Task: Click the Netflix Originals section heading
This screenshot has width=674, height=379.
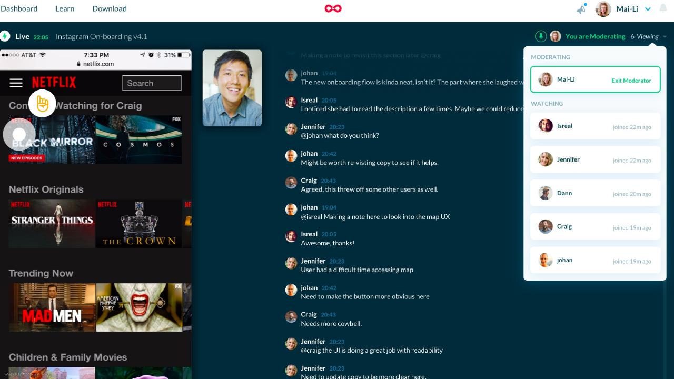Action: 46,189
